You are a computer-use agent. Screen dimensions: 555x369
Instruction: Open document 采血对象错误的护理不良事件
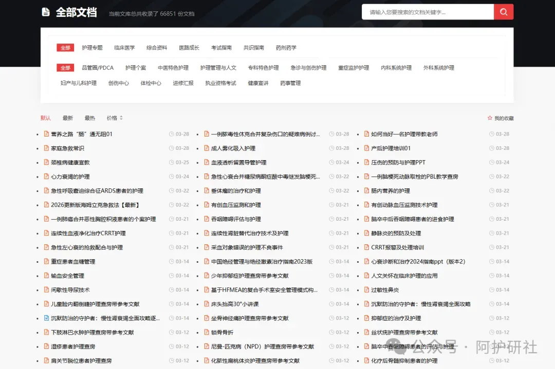point(247,247)
